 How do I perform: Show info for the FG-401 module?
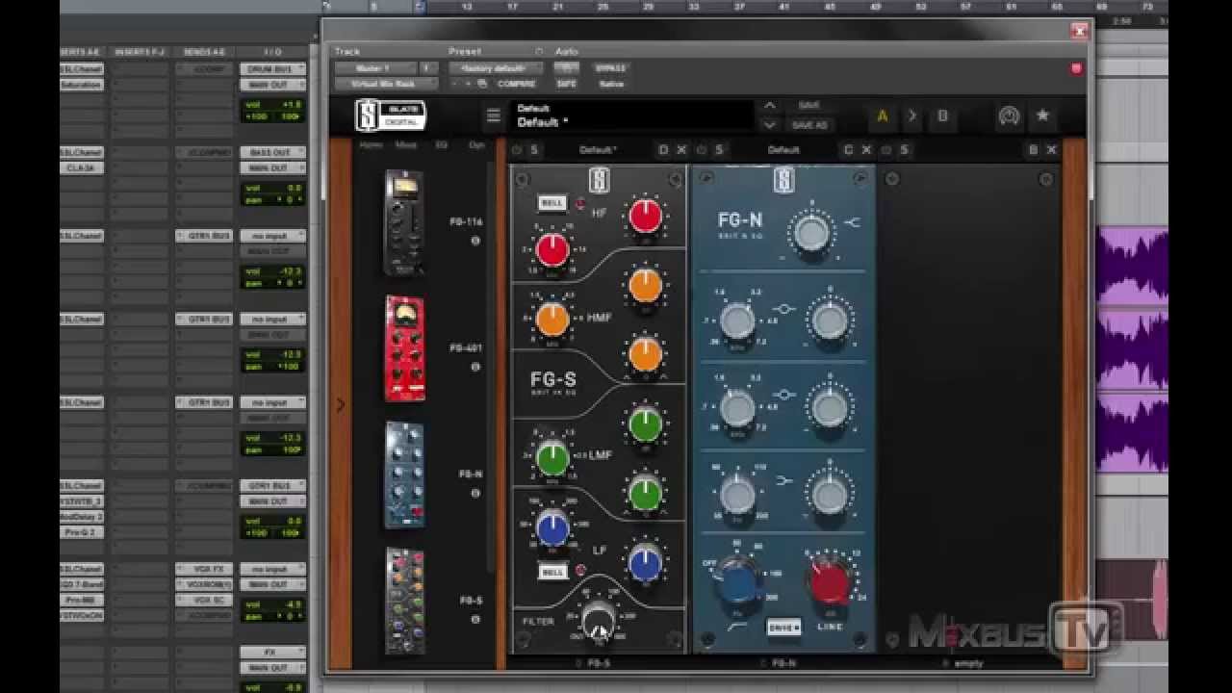[475, 367]
